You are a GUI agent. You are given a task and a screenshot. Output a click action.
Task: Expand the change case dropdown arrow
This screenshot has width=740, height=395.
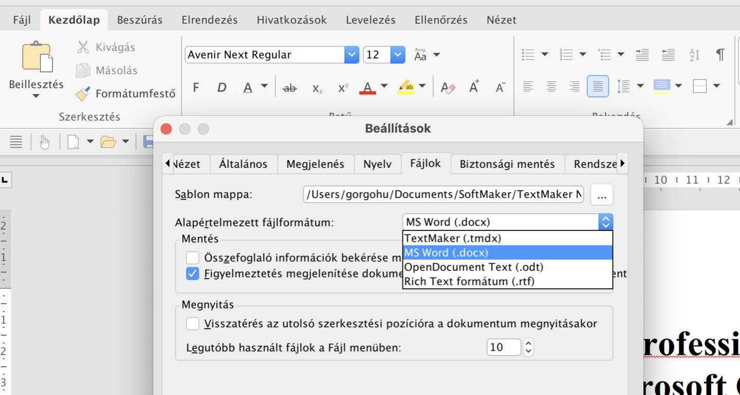coord(436,54)
